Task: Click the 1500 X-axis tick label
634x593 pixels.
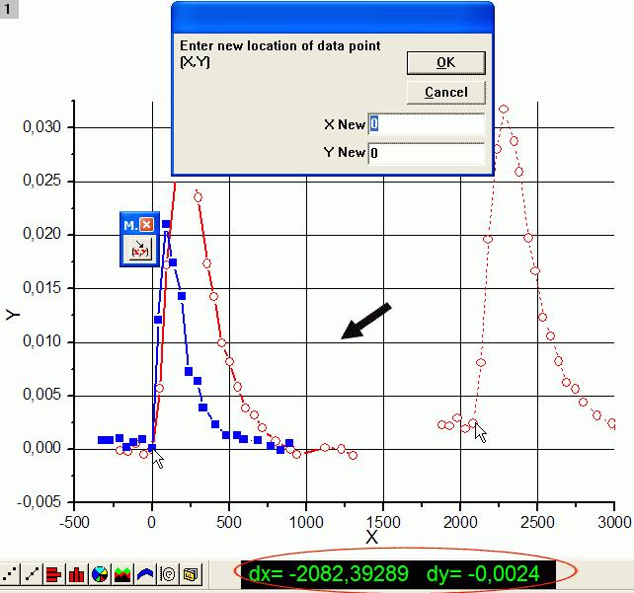Action: [383, 522]
